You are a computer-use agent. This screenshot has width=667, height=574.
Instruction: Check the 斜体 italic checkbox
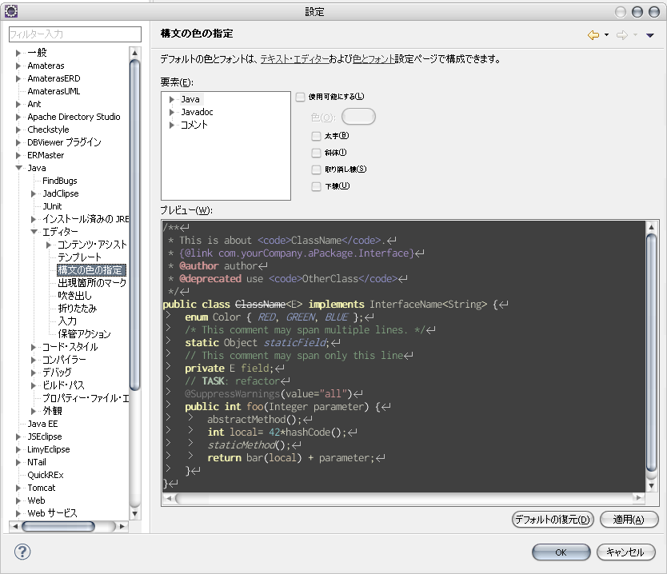[x=315, y=153]
